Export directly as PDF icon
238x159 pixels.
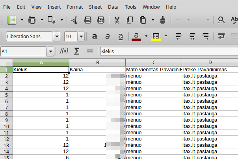pos(74,20)
